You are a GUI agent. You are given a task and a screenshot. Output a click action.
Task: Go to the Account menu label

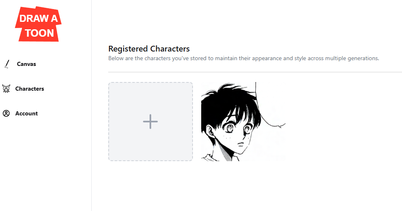coord(26,113)
